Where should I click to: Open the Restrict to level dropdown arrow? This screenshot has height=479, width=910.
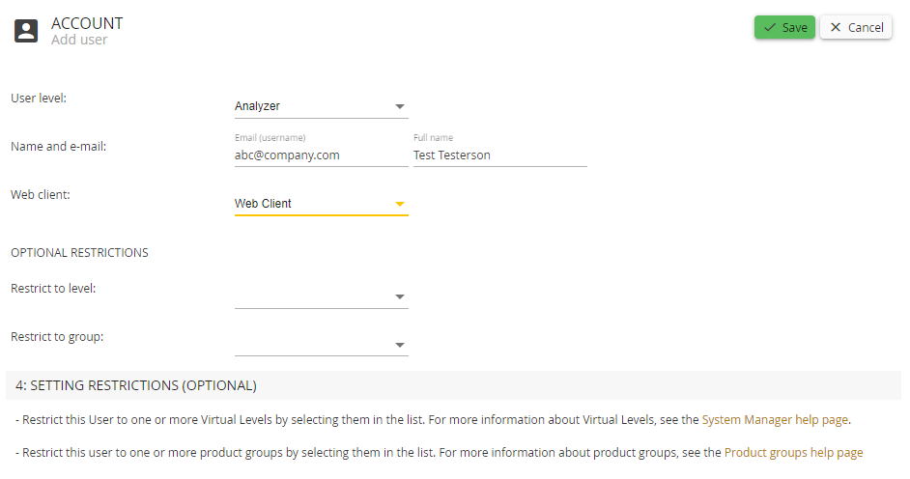coord(399,296)
